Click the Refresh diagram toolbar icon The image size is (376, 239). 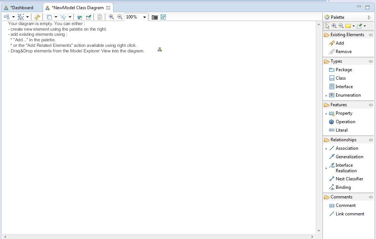[37, 17]
